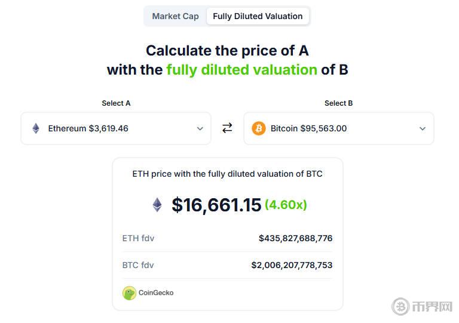Click the green fully diluted valuation heading text
The height and width of the screenshot is (323, 459).
click(241, 70)
